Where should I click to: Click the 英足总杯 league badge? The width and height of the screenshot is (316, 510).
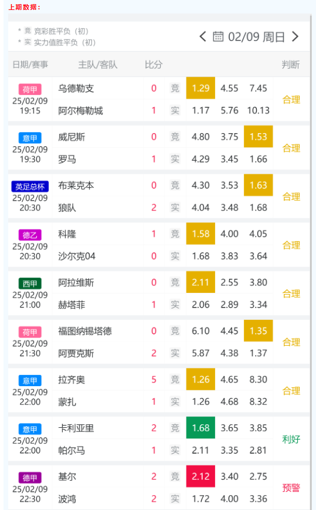pyautogui.click(x=30, y=187)
